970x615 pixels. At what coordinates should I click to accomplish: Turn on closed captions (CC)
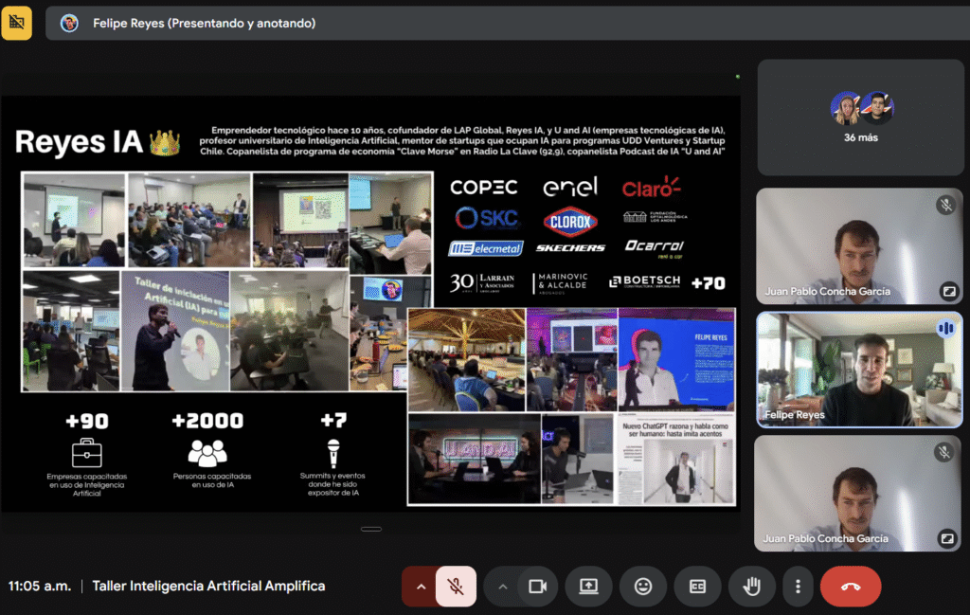click(x=697, y=587)
